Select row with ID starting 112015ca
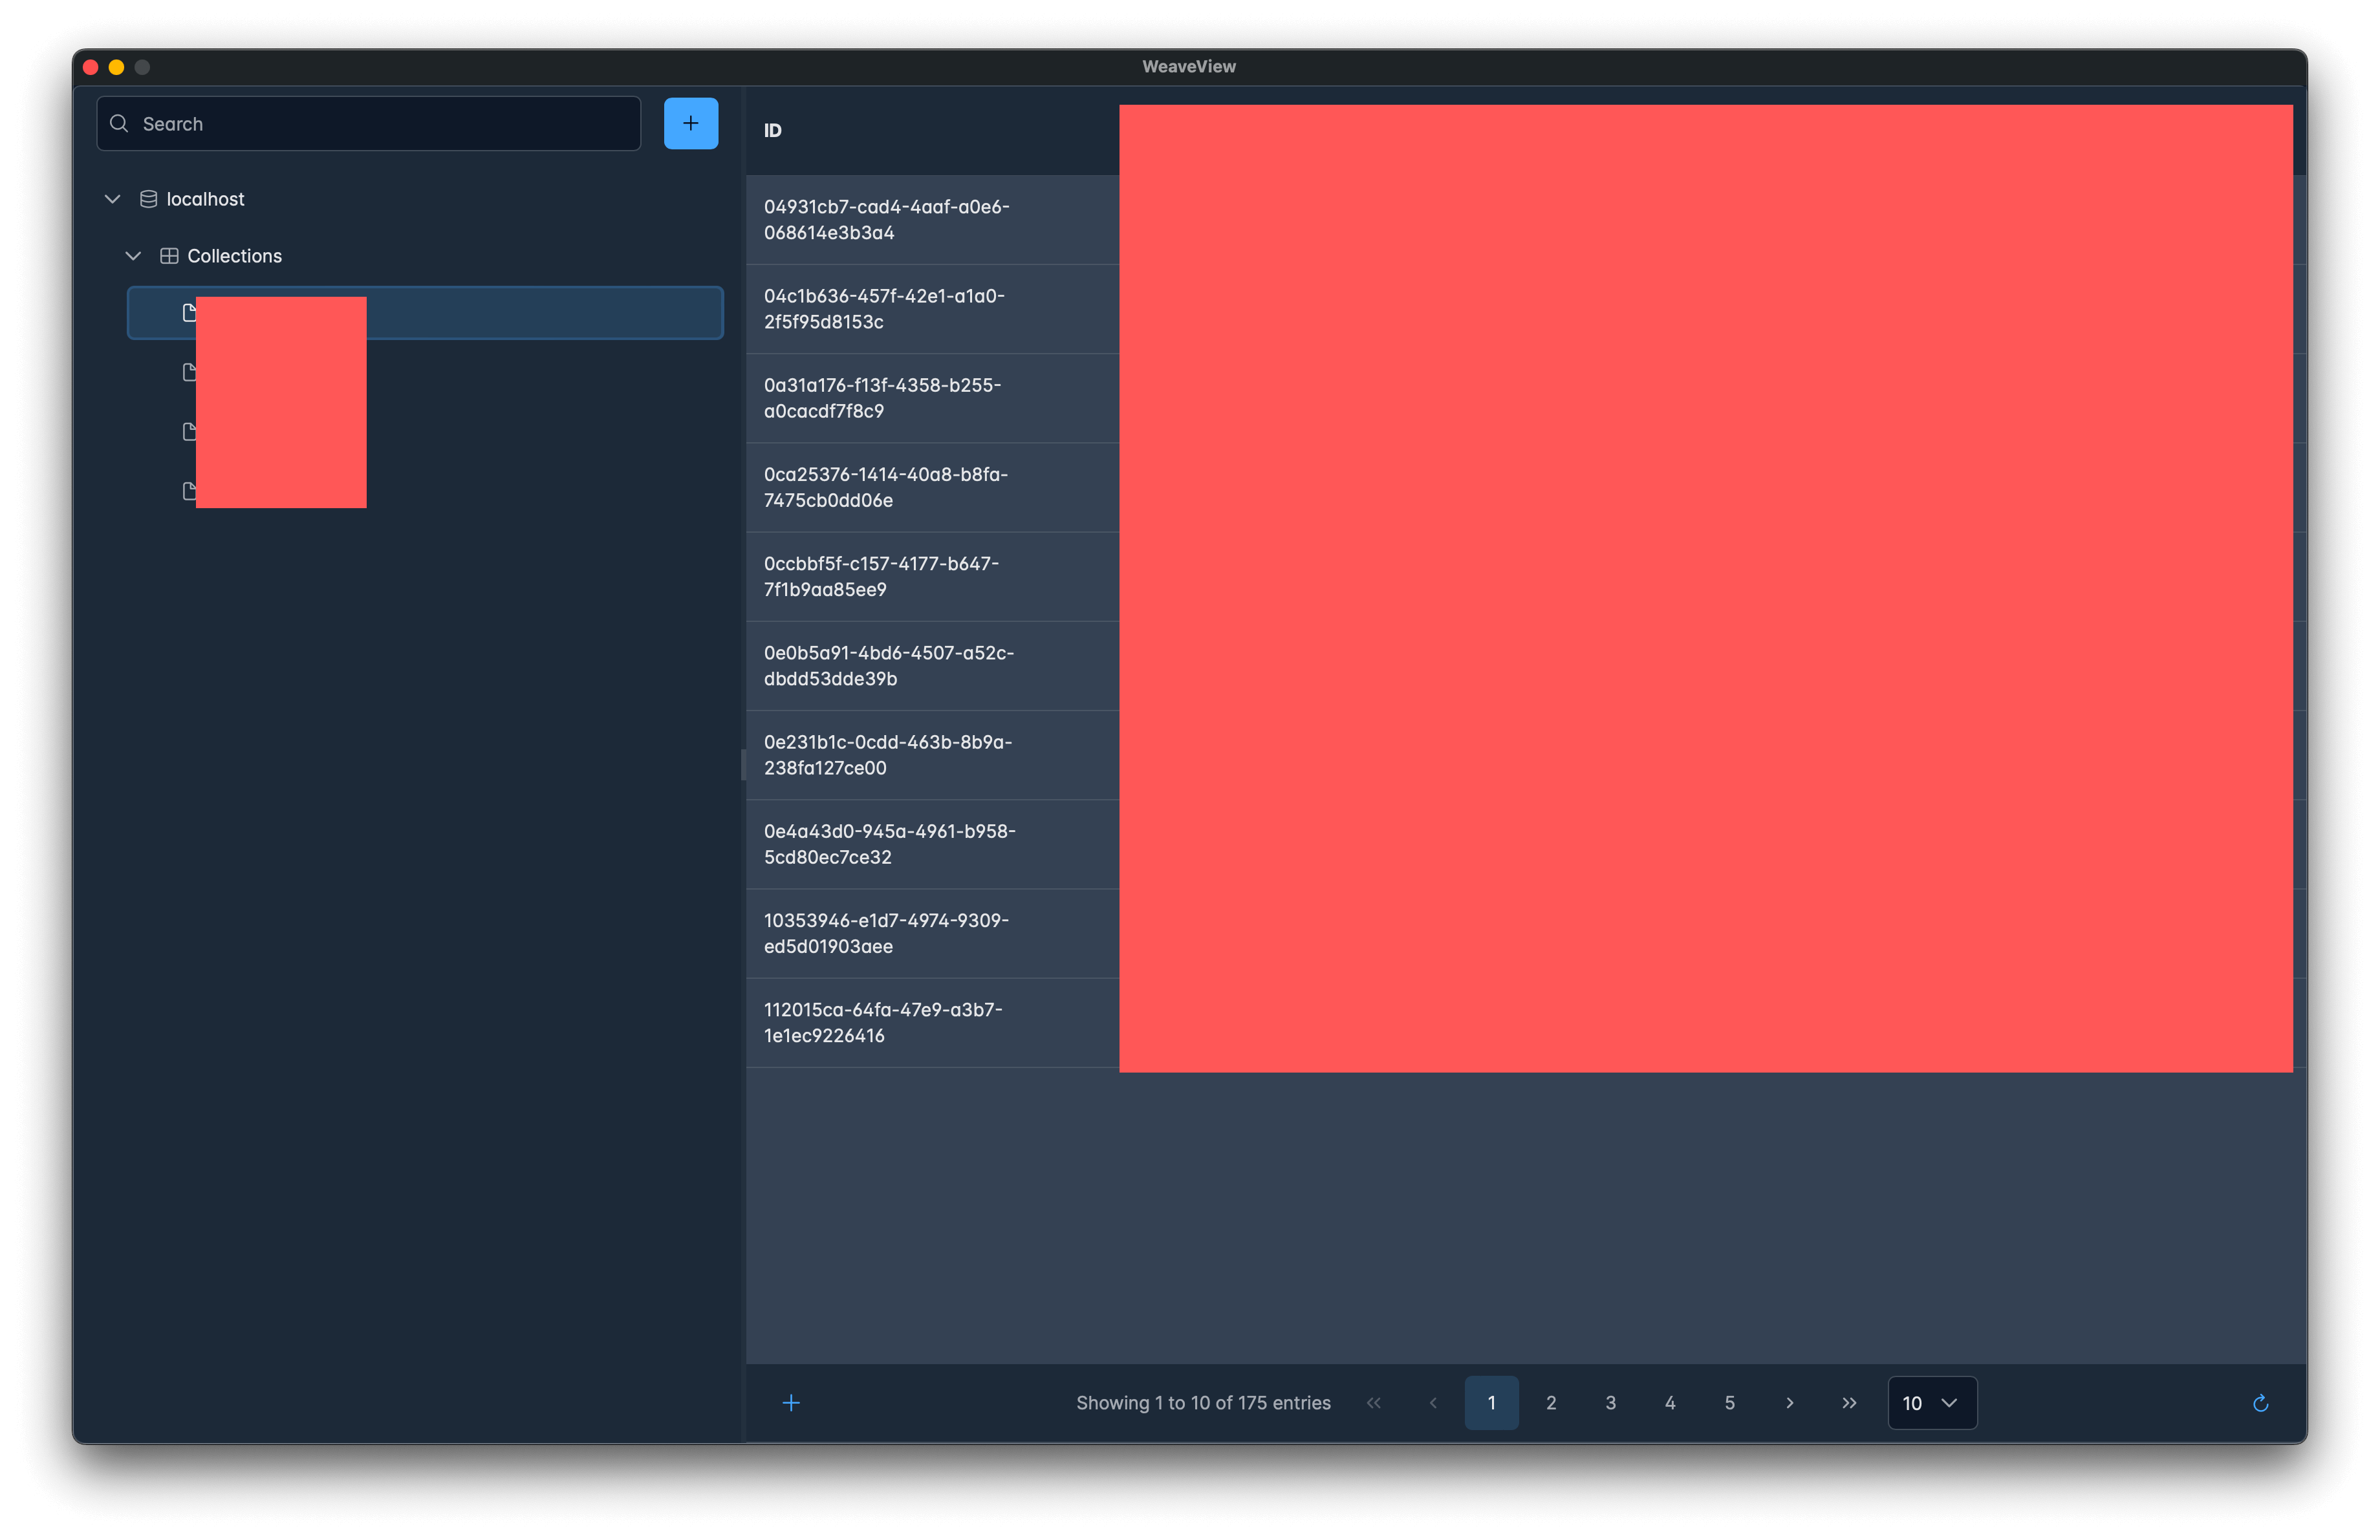2380x1540 pixels. coord(882,1022)
